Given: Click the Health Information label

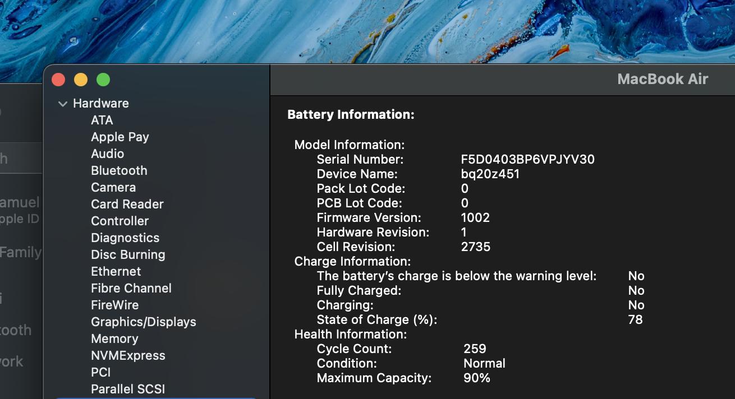Looking at the screenshot, I should pyautogui.click(x=351, y=334).
